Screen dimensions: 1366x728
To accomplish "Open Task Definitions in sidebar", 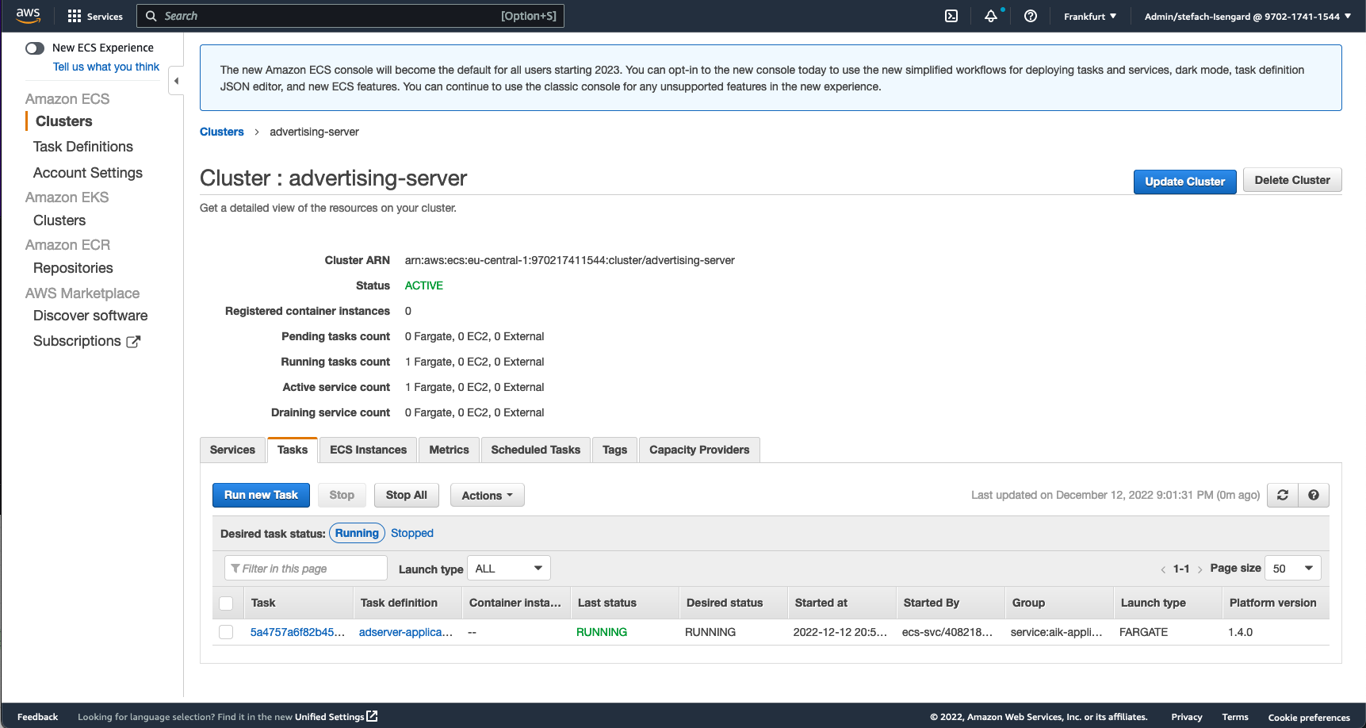I will coord(83,147).
